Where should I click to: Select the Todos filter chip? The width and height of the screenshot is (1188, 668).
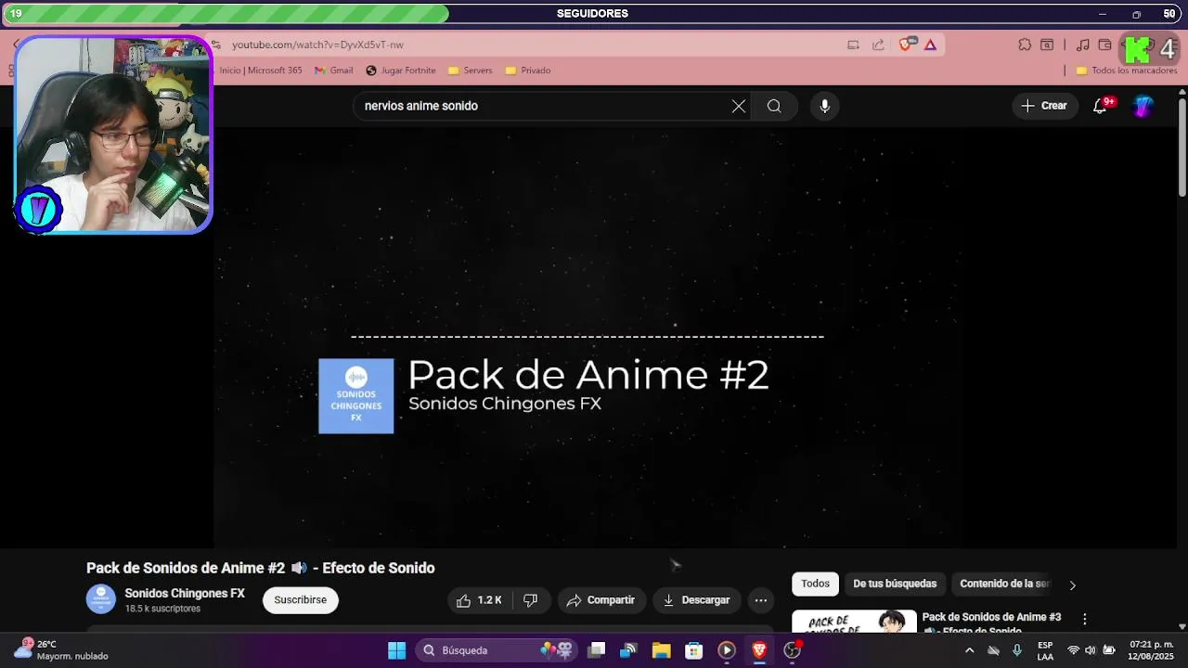pos(815,584)
